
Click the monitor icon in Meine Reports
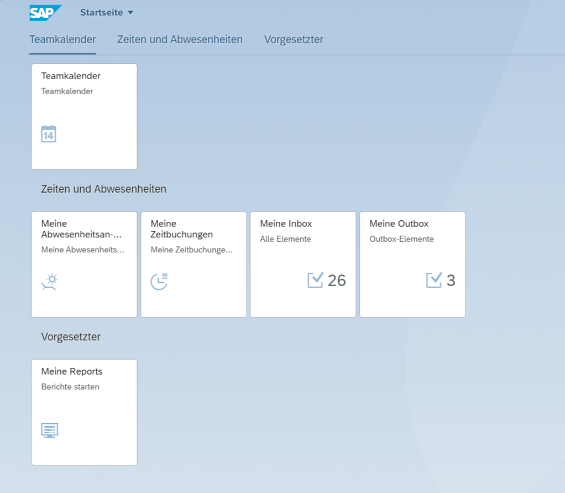pos(50,430)
